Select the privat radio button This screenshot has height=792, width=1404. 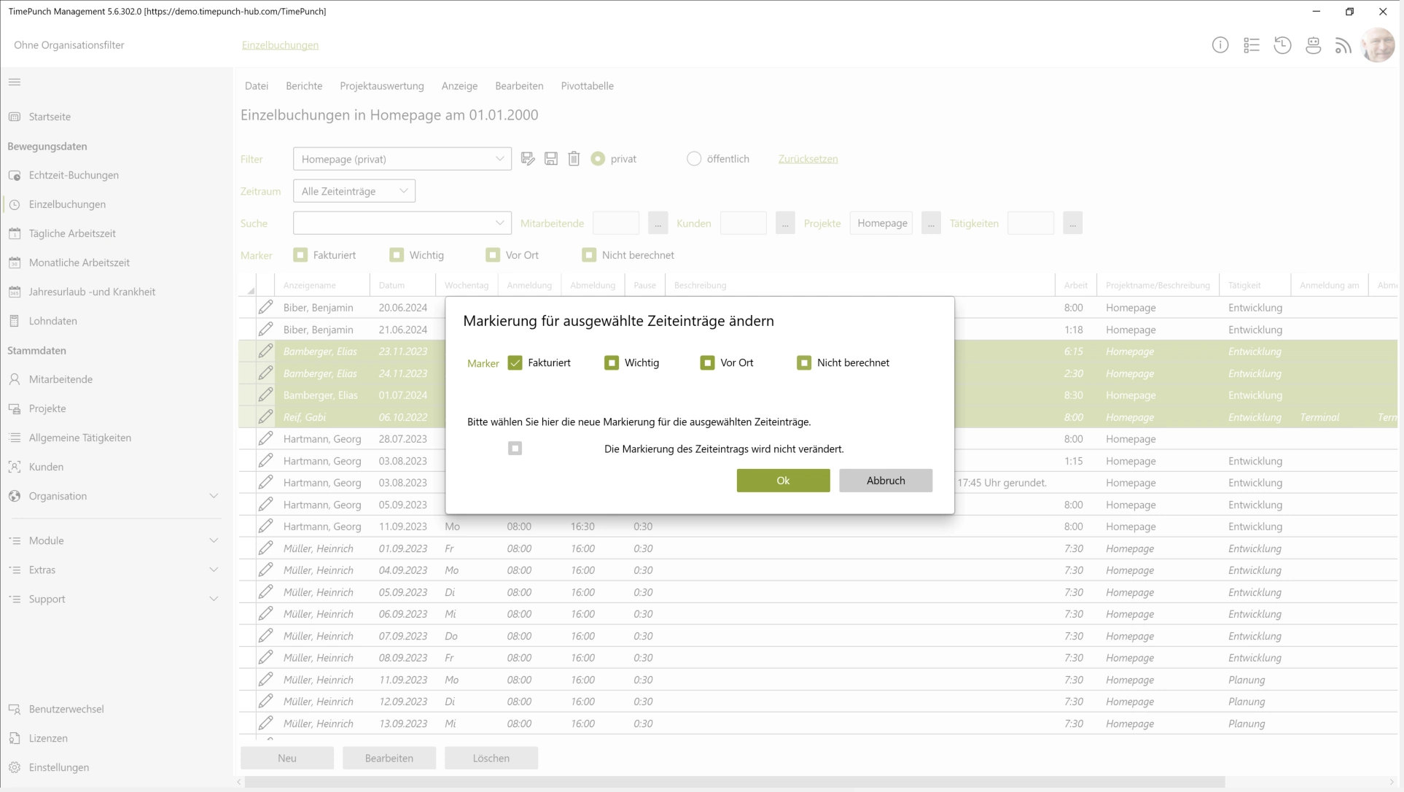coord(598,158)
